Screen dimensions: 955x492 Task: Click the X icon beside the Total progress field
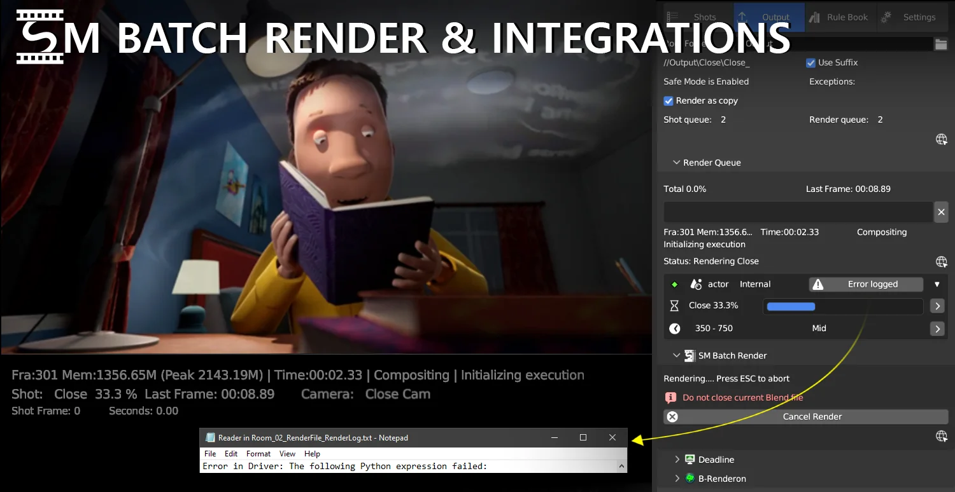point(941,212)
